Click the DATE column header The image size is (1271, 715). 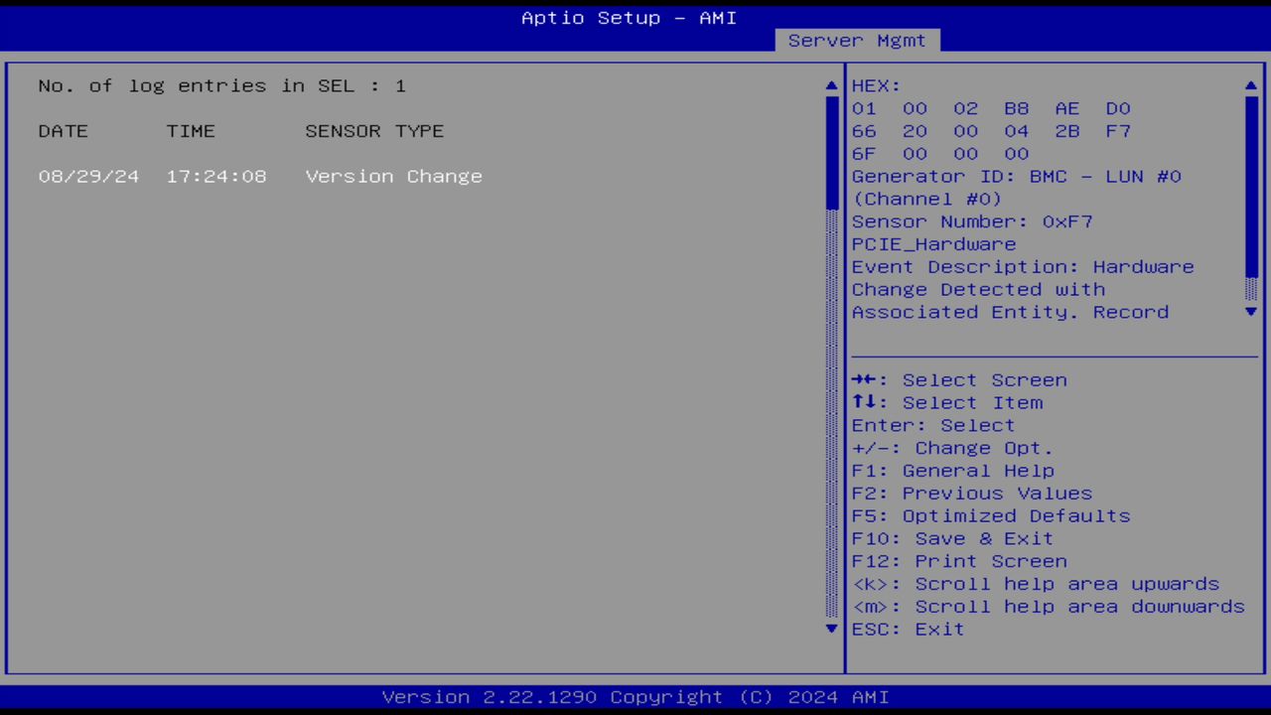point(64,131)
